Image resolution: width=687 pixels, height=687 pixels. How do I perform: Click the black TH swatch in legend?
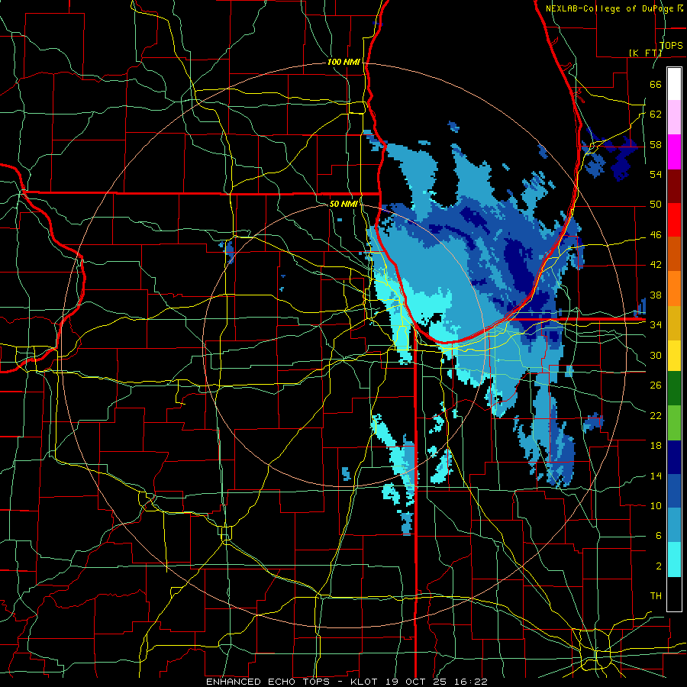pyautogui.click(x=674, y=594)
